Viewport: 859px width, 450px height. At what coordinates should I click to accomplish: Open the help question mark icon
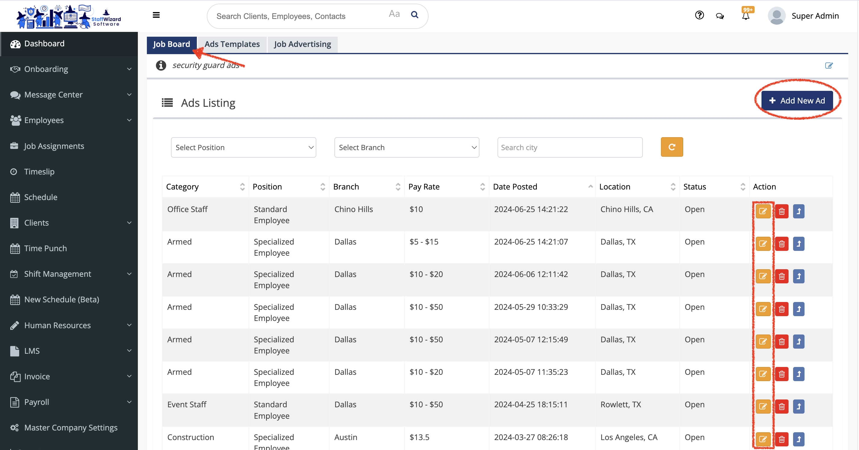[x=699, y=15]
